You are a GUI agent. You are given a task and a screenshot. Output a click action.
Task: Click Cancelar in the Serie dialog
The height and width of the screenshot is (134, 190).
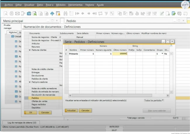click(85, 110)
